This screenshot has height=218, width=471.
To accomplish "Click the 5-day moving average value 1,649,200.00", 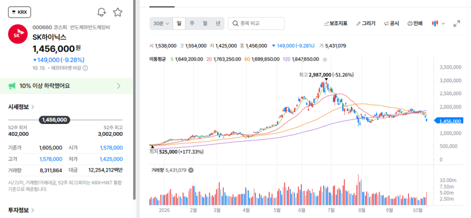I will point(189,59).
